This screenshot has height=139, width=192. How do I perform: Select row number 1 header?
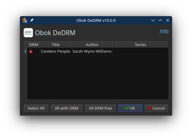[x=25, y=51]
